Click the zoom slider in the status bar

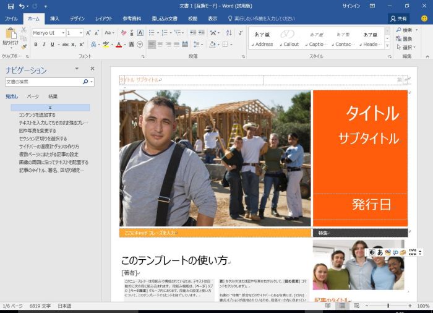click(388, 306)
